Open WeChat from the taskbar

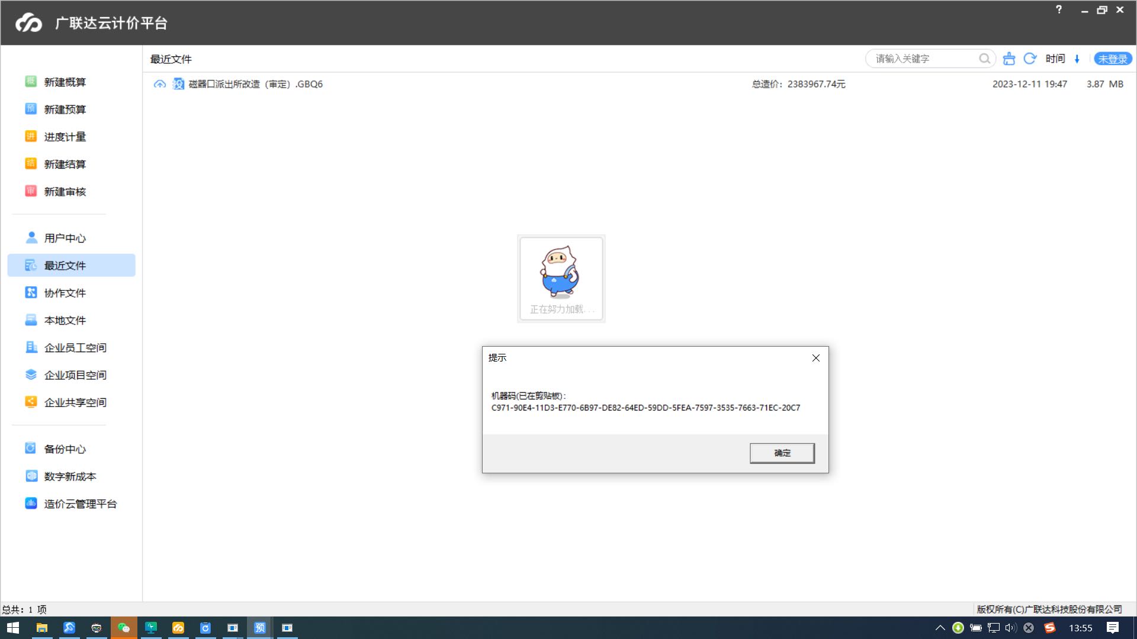pos(123,628)
